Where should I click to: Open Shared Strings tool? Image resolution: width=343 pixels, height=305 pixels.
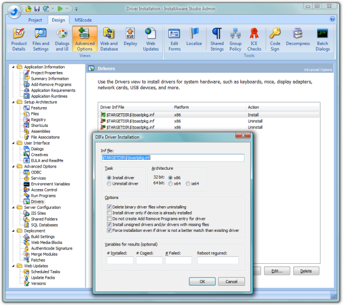[x=217, y=40]
